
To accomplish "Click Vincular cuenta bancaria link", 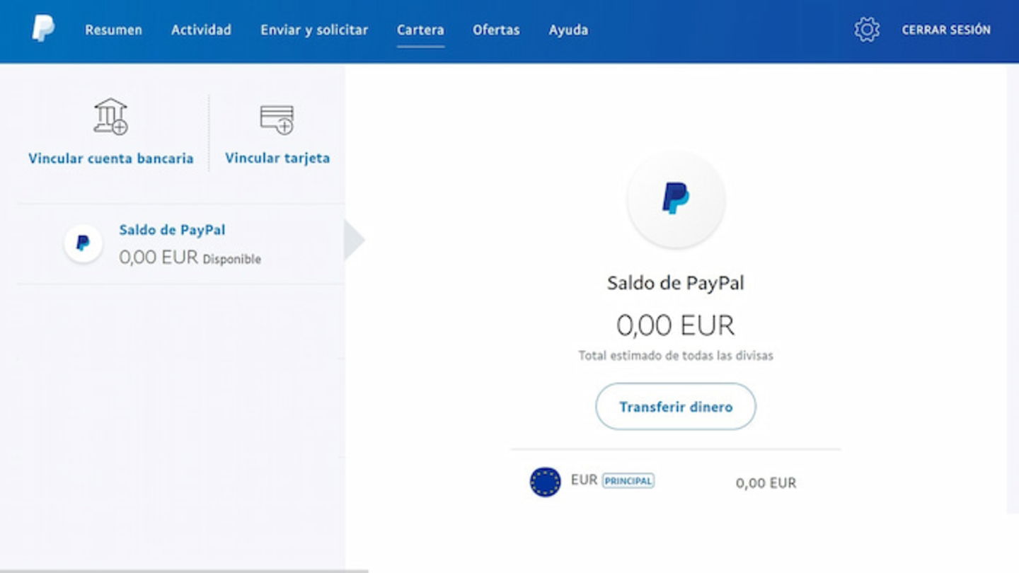I will click(110, 158).
